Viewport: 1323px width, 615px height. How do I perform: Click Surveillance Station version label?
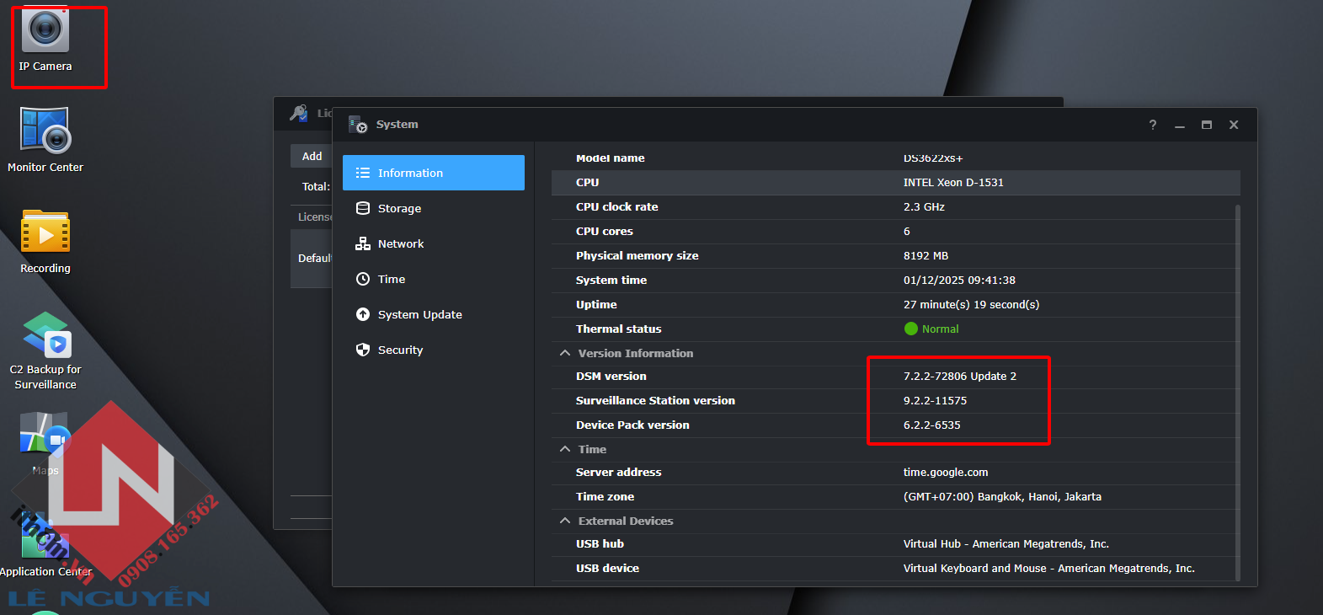point(655,400)
